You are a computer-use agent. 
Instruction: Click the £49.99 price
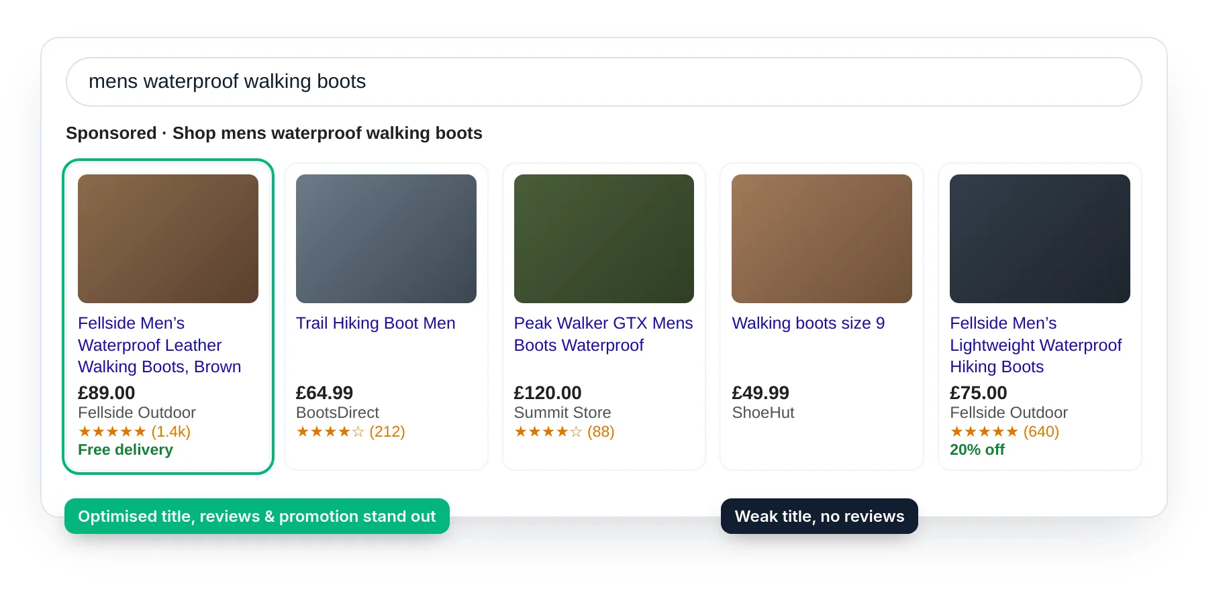coord(760,393)
